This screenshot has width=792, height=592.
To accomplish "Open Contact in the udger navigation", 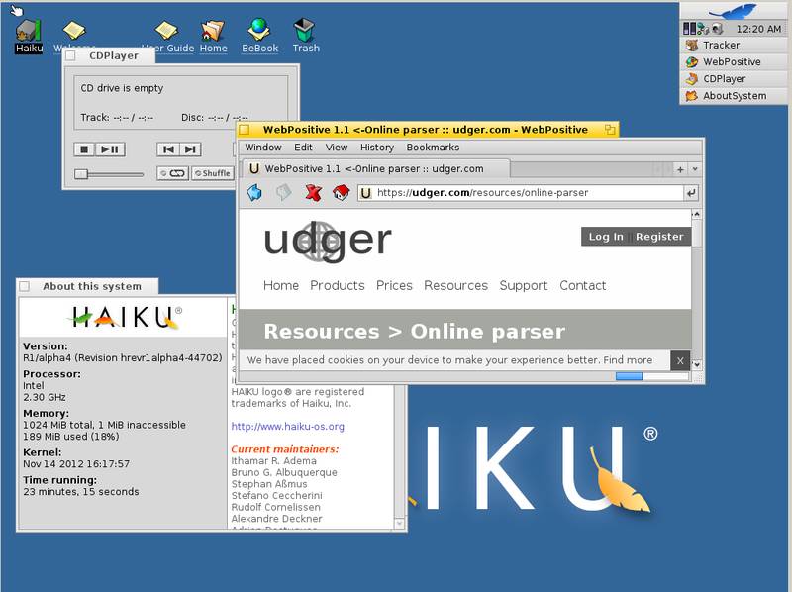I will pyautogui.click(x=582, y=285).
